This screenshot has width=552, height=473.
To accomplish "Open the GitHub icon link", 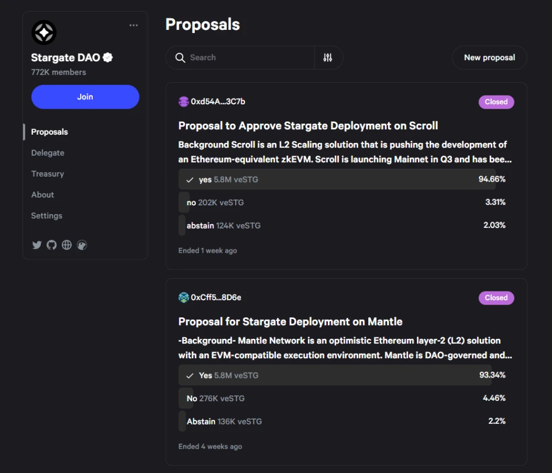I will tap(52, 245).
